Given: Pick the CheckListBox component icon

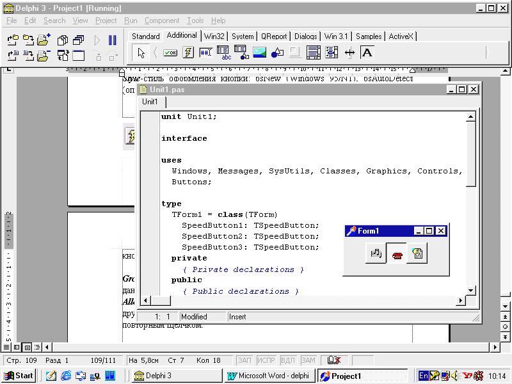Looking at the screenshot, I should [x=332, y=52].
